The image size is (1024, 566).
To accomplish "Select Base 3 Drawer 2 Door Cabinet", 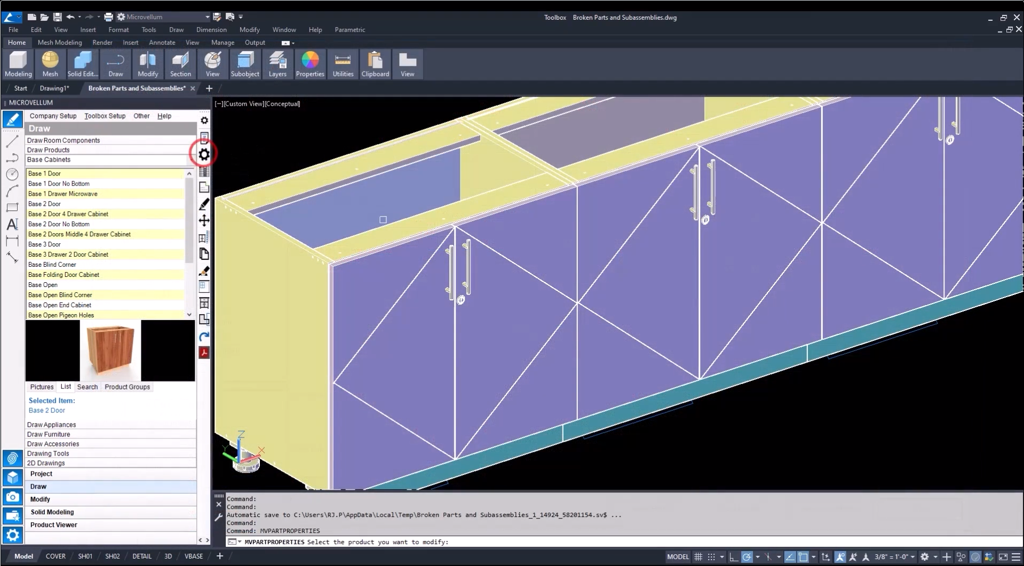I will tap(105, 254).
